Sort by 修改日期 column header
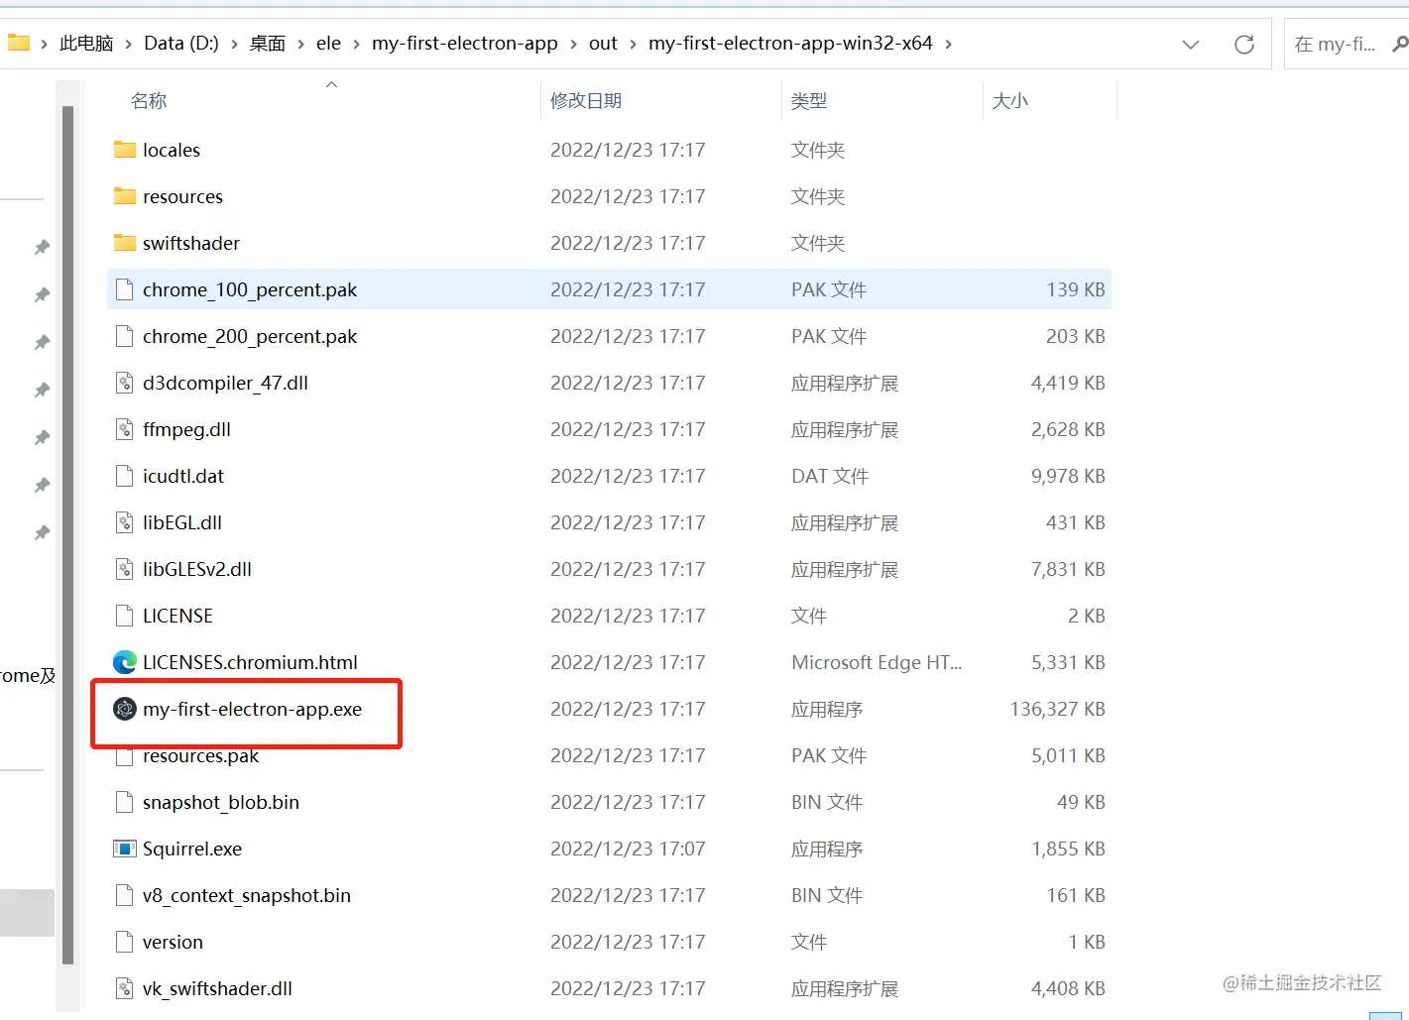The image size is (1409, 1020). click(x=586, y=100)
